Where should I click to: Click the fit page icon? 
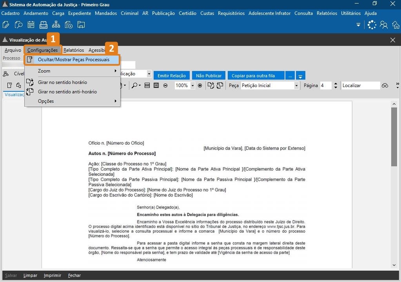156,86
